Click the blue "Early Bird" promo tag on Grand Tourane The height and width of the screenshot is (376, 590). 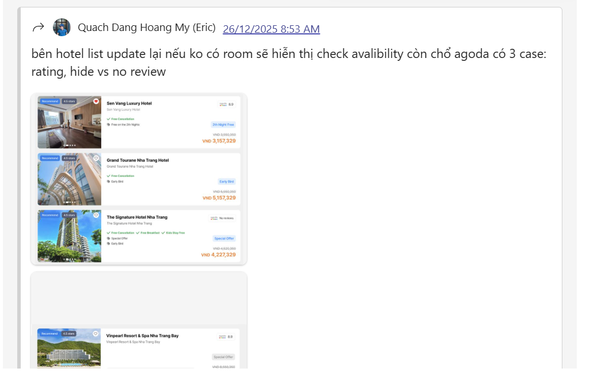[x=227, y=181]
